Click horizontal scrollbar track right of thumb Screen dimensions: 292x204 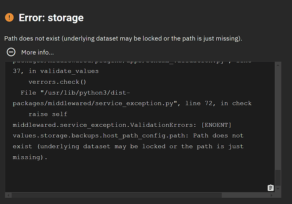click(245, 195)
